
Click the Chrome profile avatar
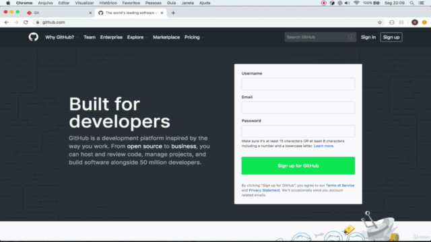pos(415,22)
